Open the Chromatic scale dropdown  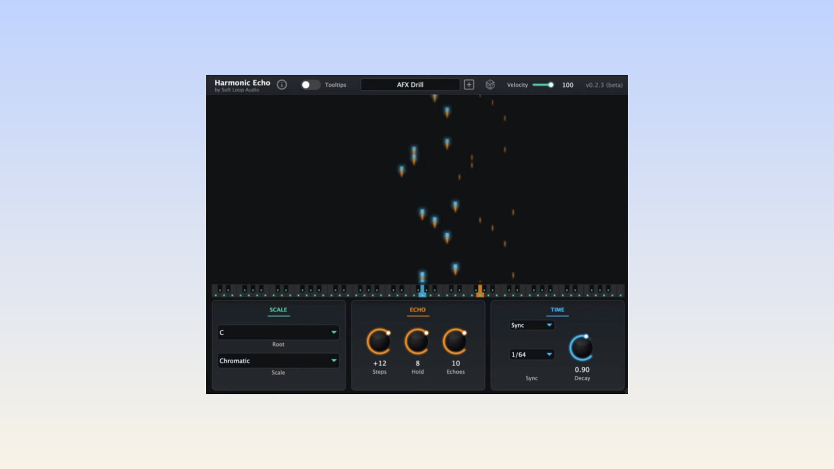point(278,360)
